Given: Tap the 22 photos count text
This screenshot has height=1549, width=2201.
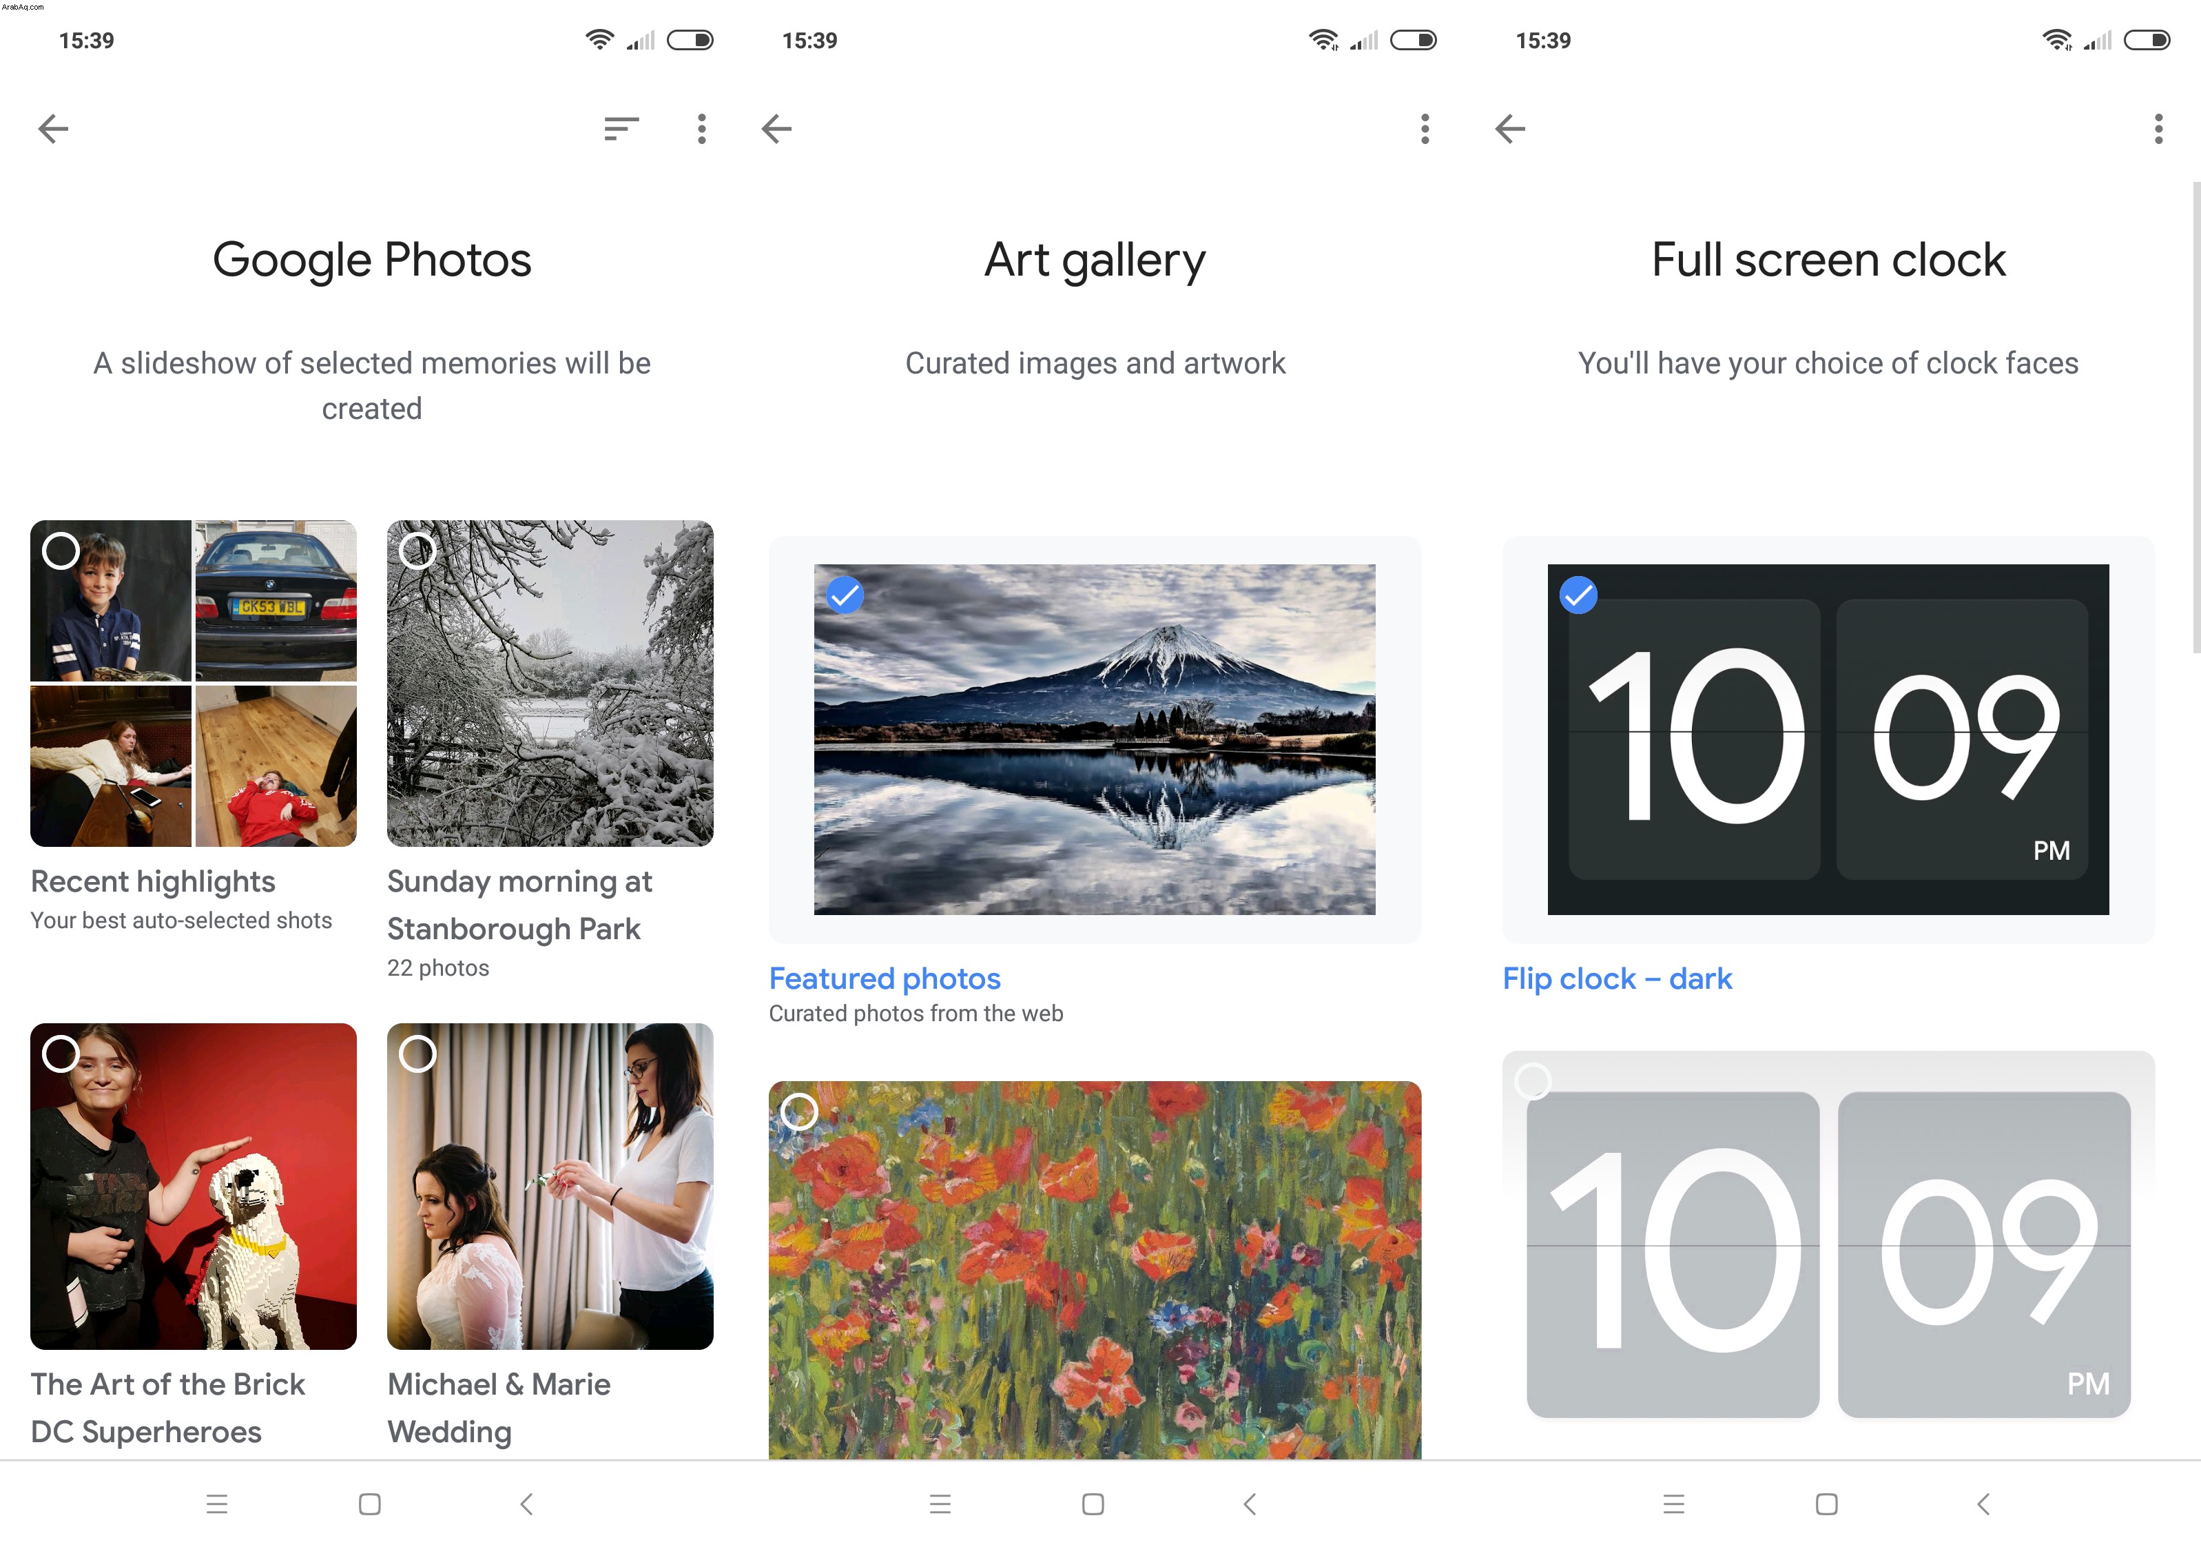Looking at the screenshot, I should [438, 967].
